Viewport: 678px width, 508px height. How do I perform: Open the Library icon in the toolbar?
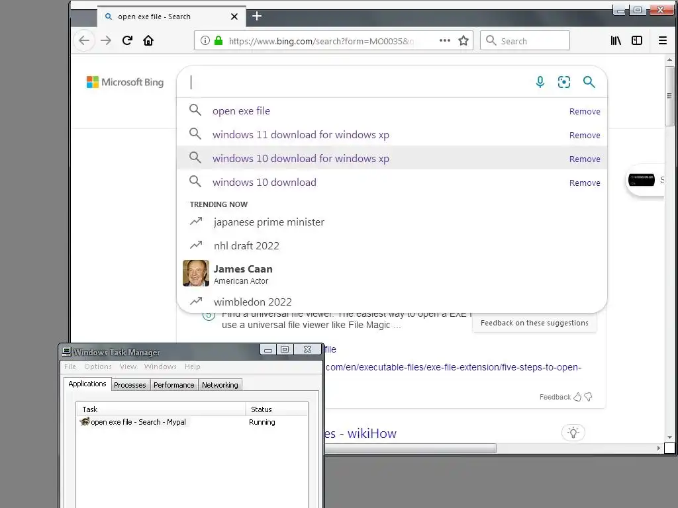616,40
